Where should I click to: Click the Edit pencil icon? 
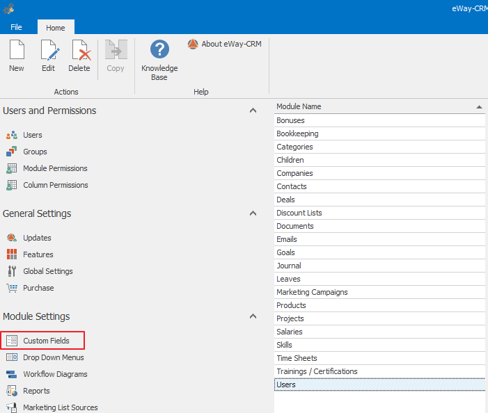50,50
